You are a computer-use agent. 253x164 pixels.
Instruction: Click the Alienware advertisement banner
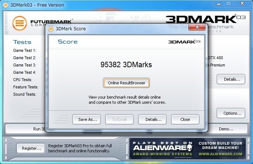point(188,149)
